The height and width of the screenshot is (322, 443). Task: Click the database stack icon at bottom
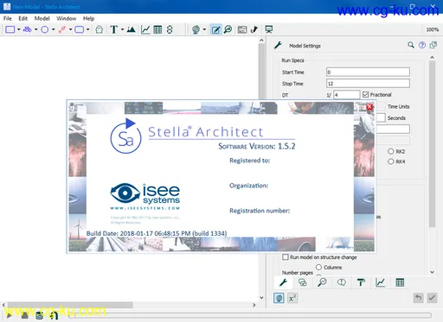tap(40, 315)
